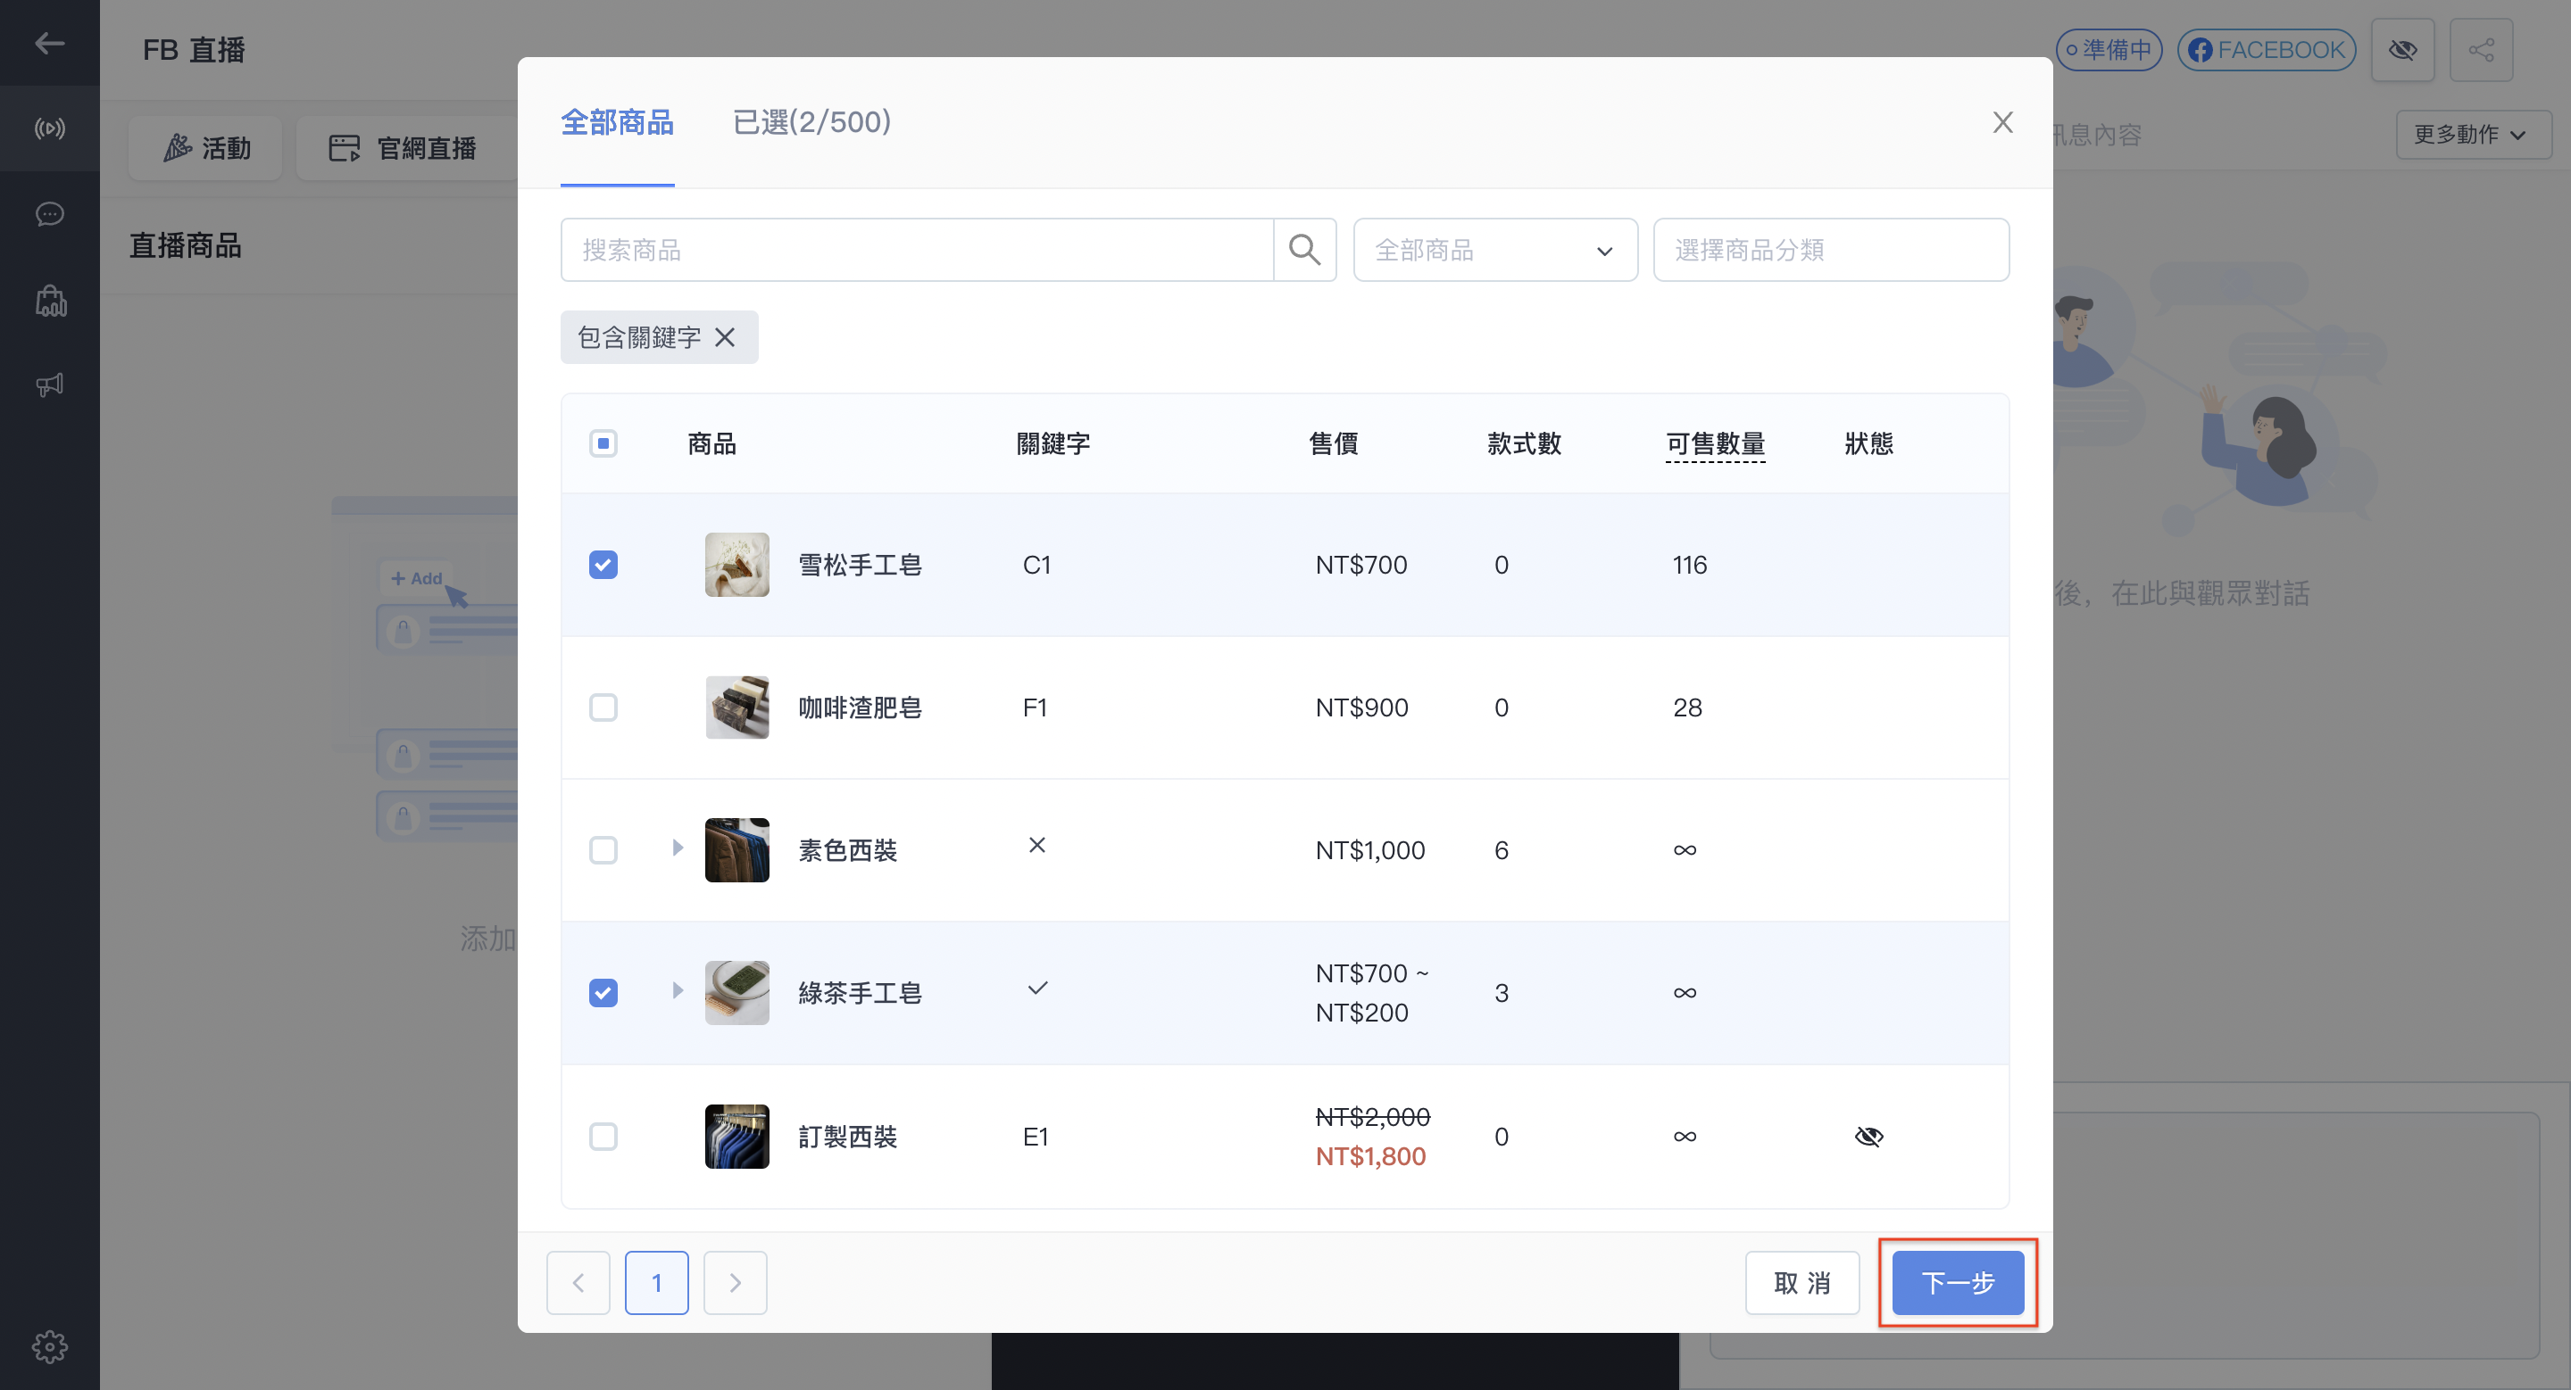
Task: Expand variants of 綠茶手工皂
Action: [x=678, y=990]
